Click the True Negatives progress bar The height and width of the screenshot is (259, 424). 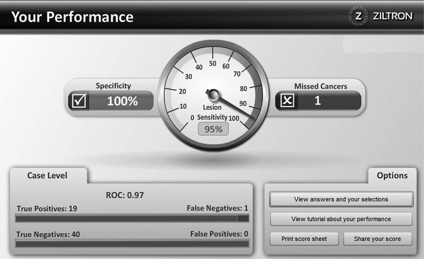(x=132, y=243)
